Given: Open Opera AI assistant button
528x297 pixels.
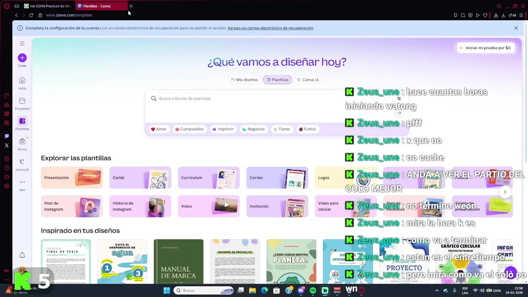Looking at the screenshot, I should click(x=513, y=15).
